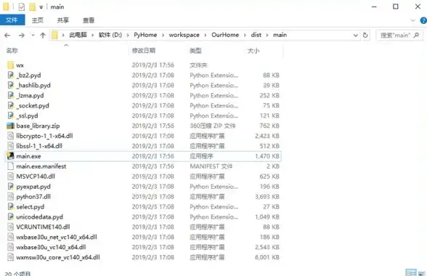Click the libcrypto-1_1-x64.dll file icon

10,136
